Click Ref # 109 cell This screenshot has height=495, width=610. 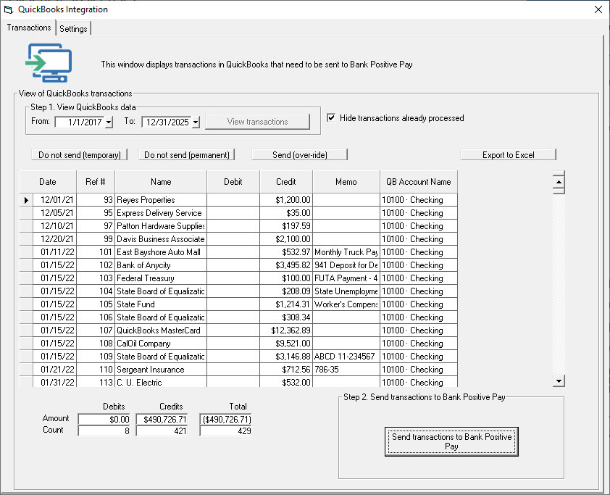pos(96,357)
